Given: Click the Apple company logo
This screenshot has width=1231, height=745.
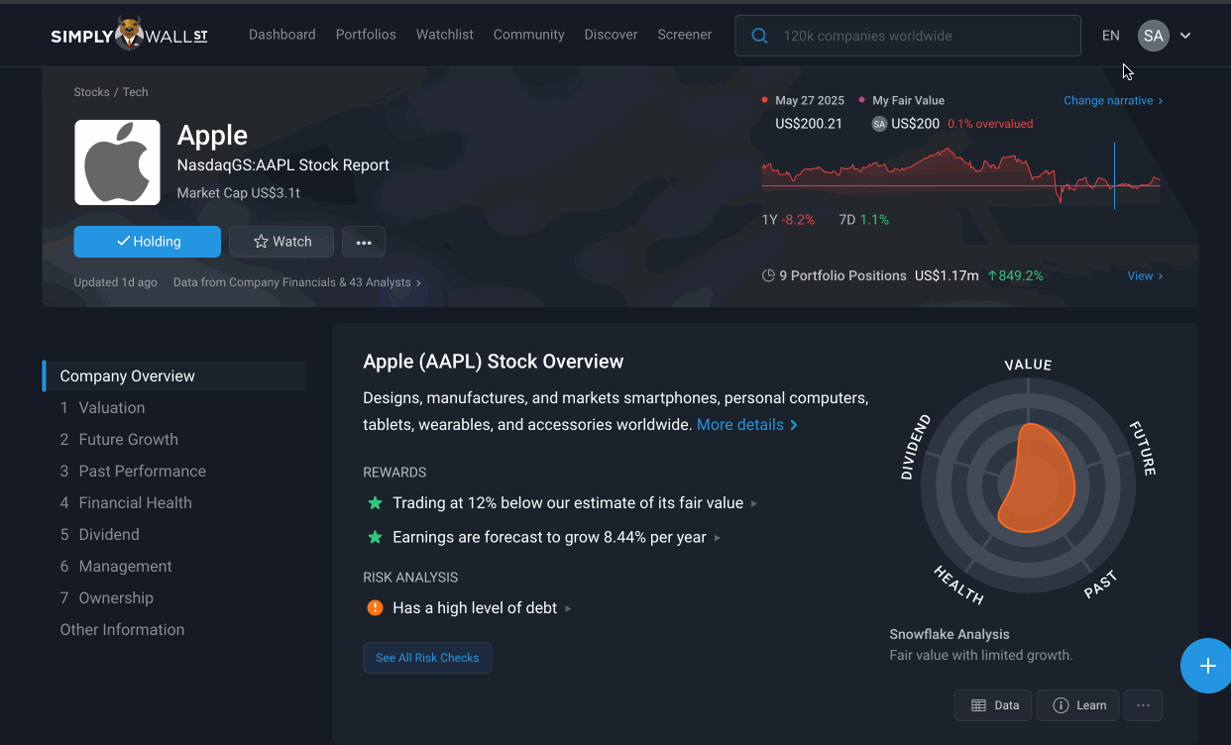Looking at the screenshot, I should [117, 162].
